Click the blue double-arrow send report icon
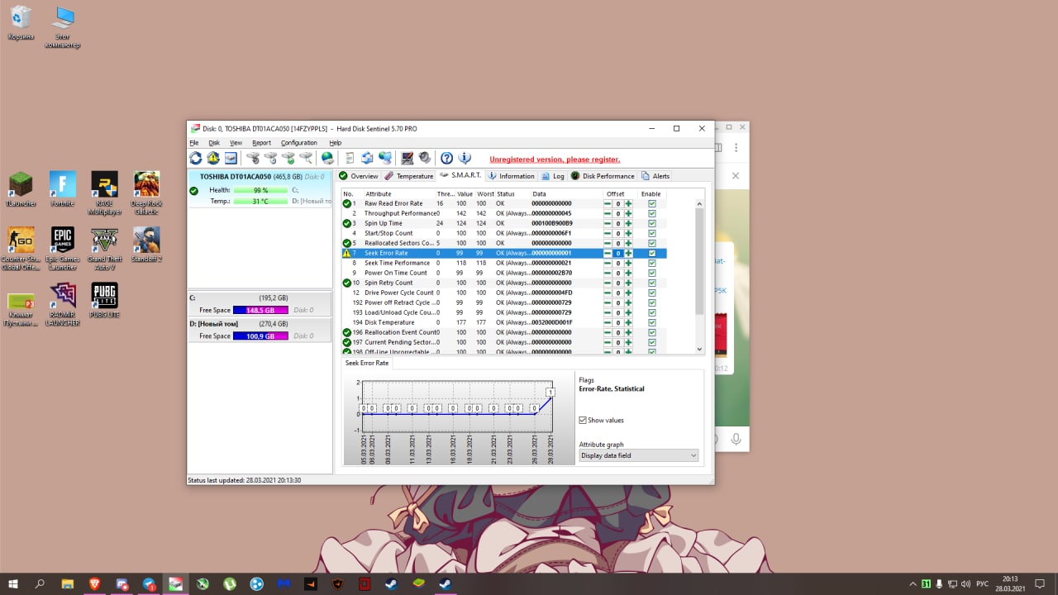The image size is (1058, 595). tap(367, 158)
